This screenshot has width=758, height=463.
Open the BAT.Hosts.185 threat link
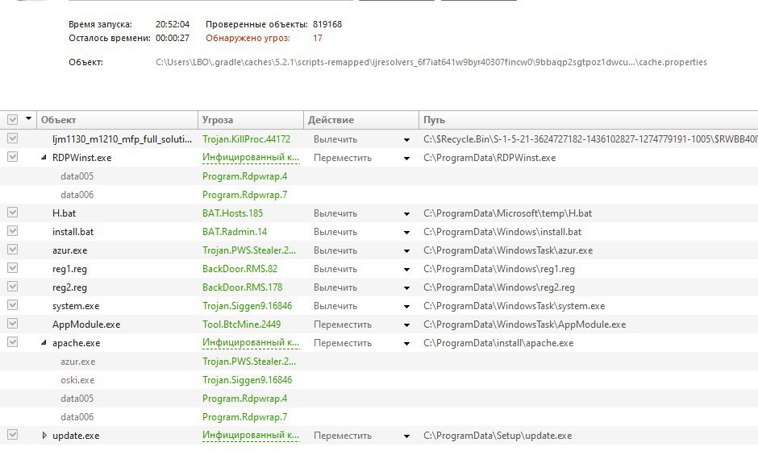point(232,213)
